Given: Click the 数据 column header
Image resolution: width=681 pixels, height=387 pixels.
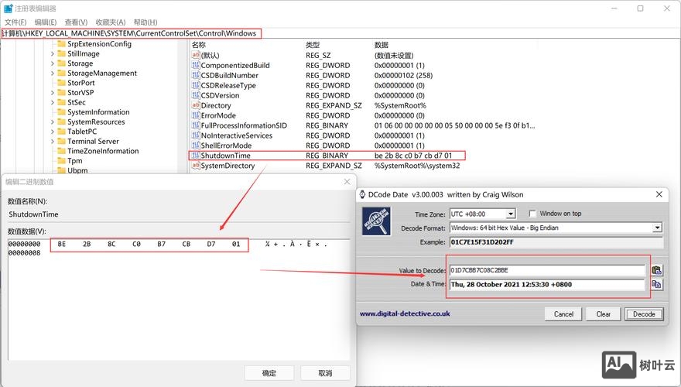Looking at the screenshot, I should pyautogui.click(x=382, y=45).
